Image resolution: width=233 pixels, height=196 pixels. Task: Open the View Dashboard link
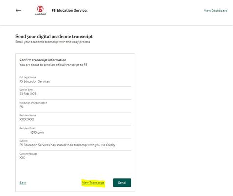coord(216,11)
